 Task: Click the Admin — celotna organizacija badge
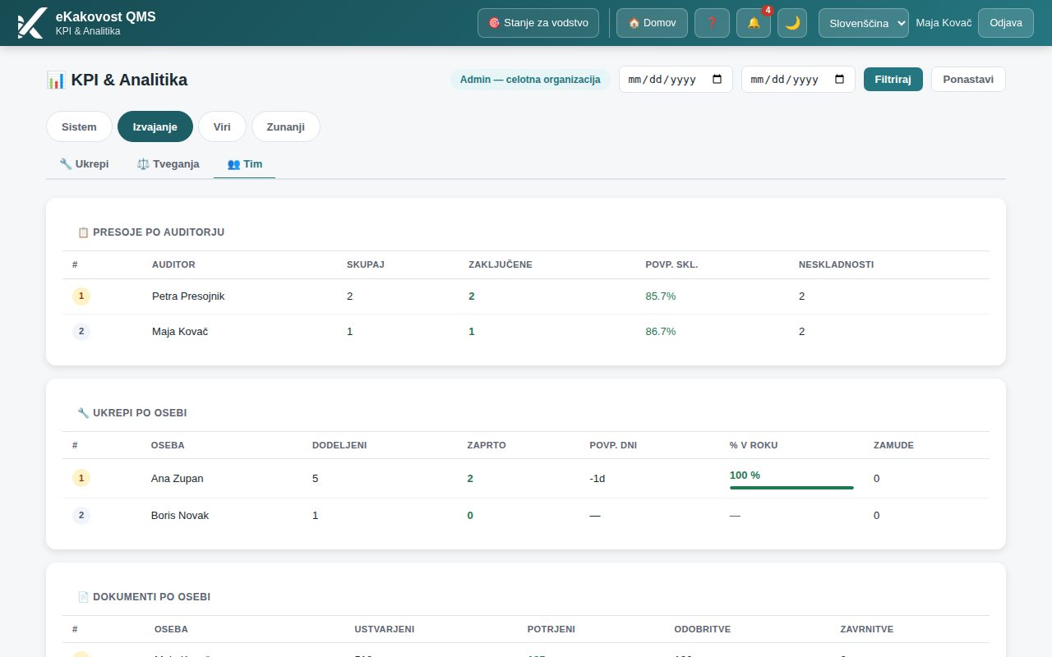[x=530, y=80]
